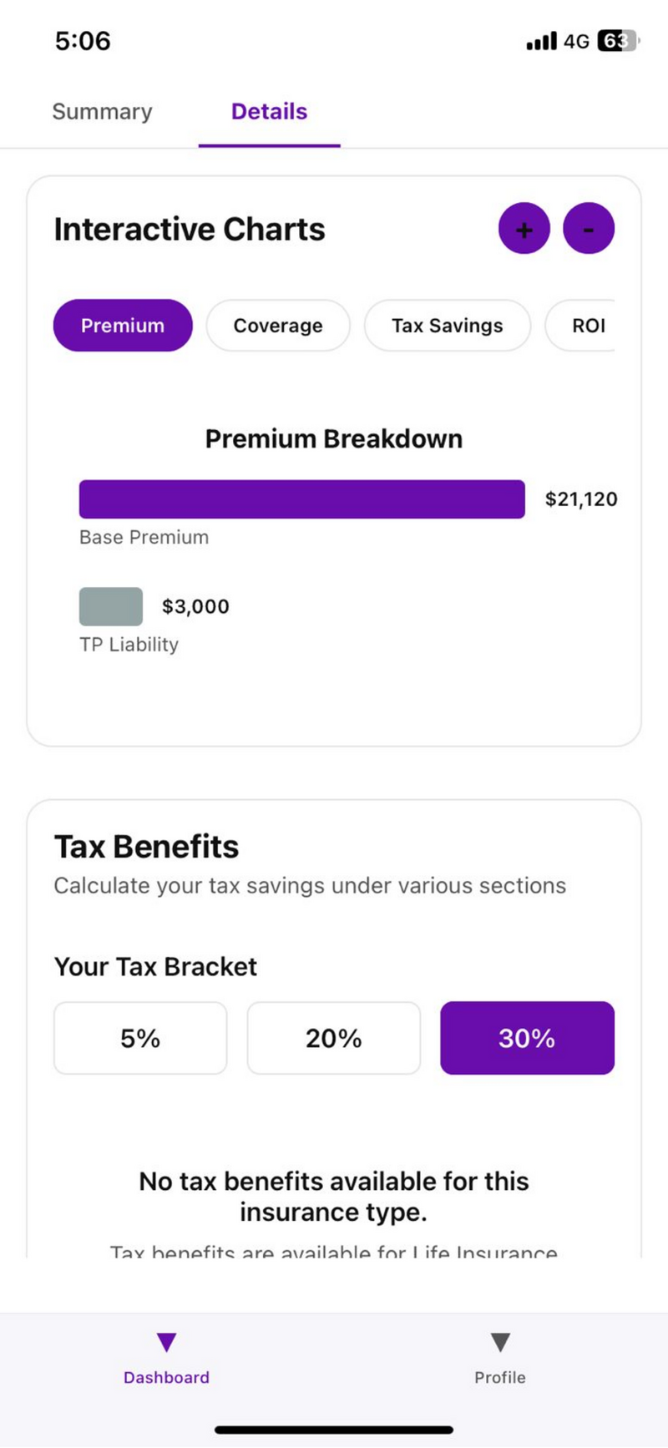This screenshot has height=1448, width=668.
Task: Tap the zoom out minus icon
Action: pos(589,228)
